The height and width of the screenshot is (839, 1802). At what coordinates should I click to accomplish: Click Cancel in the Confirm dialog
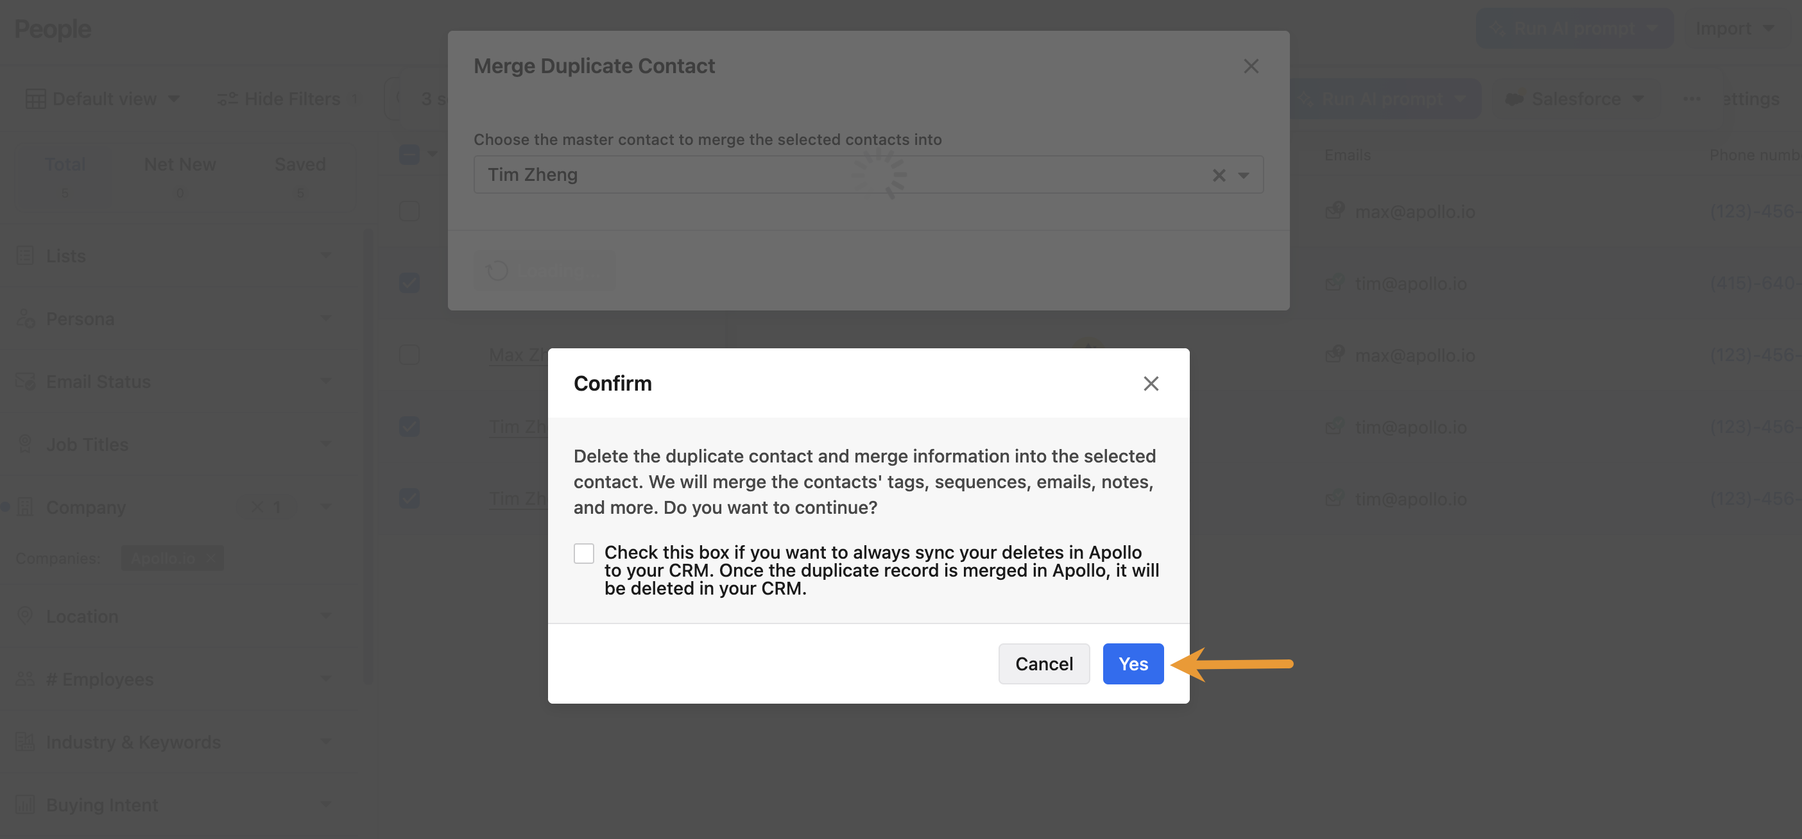tap(1043, 663)
